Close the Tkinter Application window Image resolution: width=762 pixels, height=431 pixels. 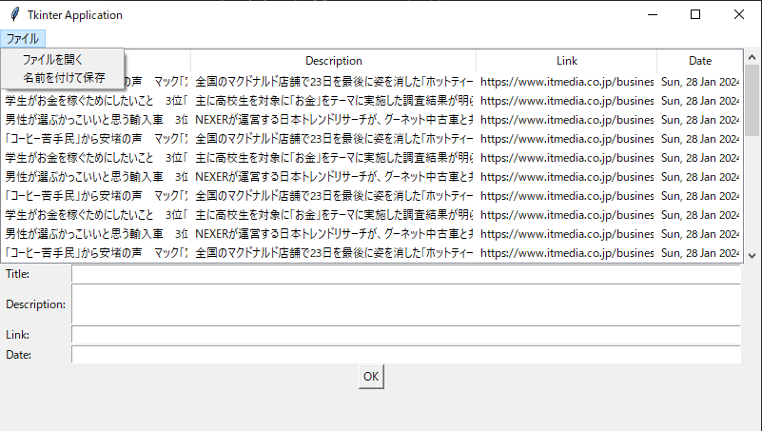click(739, 15)
